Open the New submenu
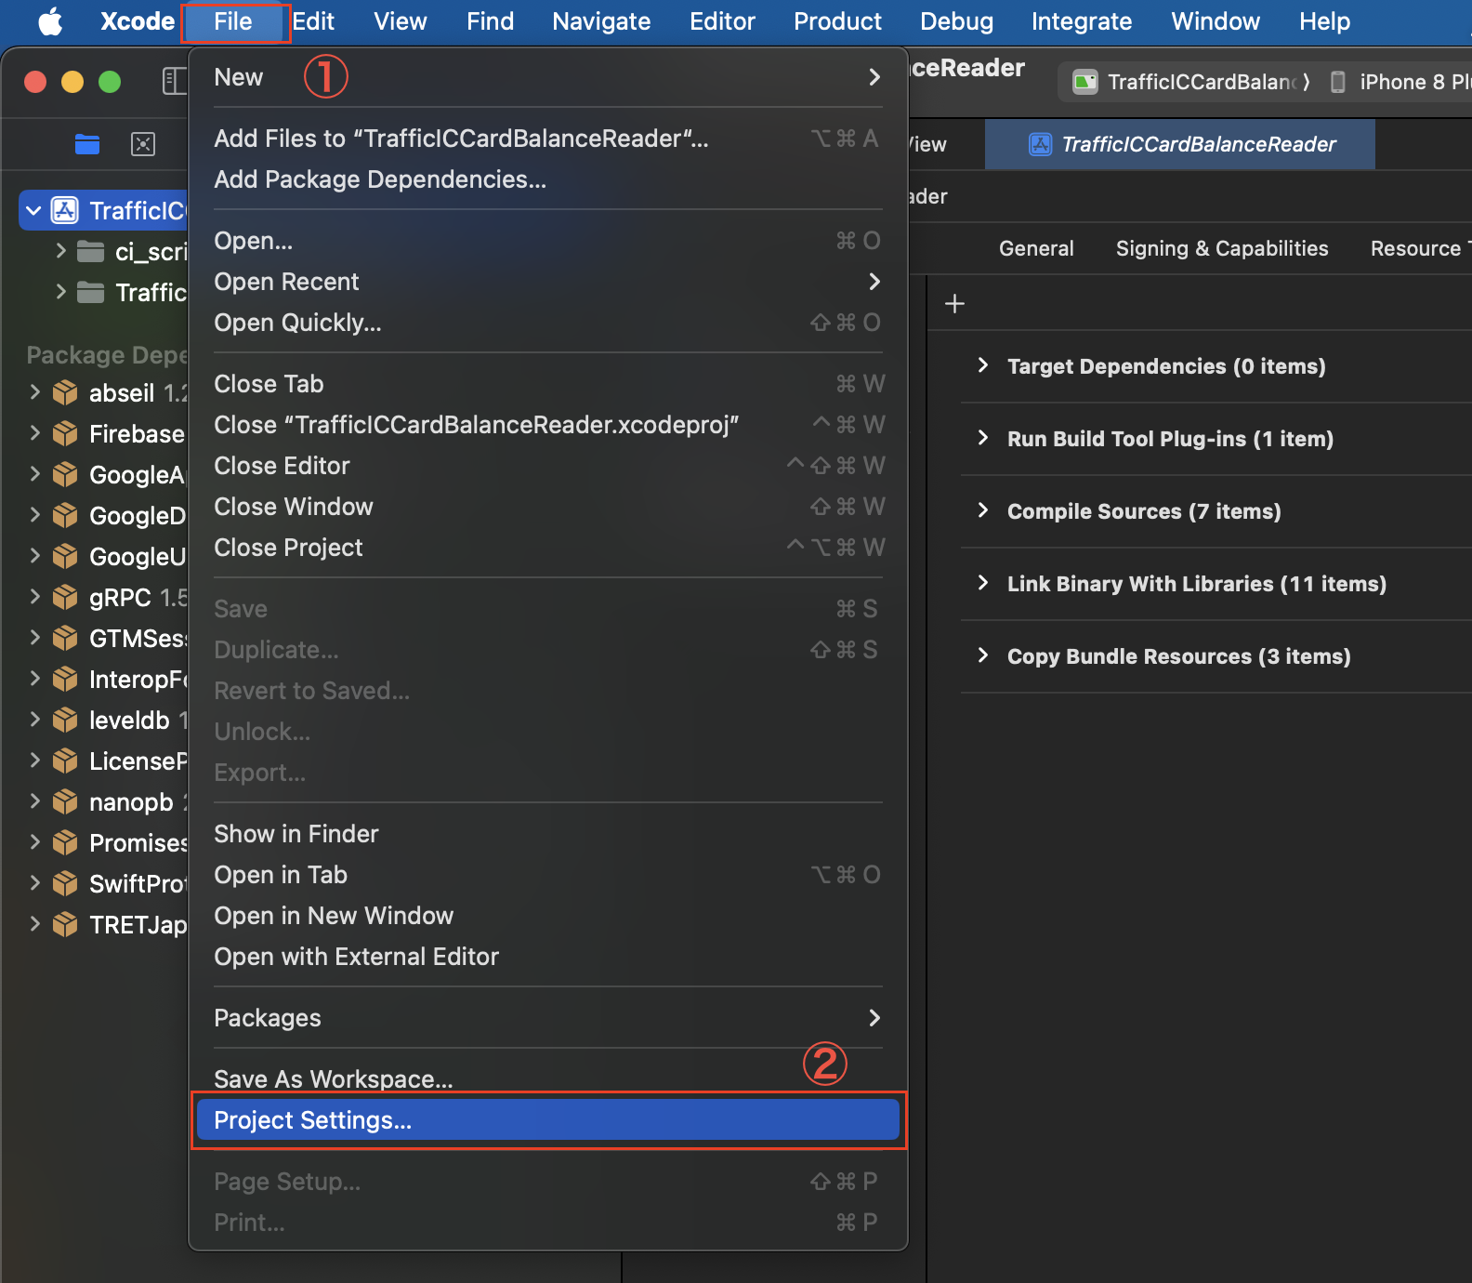This screenshot has width=1472, height=1283. pyautogui.click(x=548, y=77)
